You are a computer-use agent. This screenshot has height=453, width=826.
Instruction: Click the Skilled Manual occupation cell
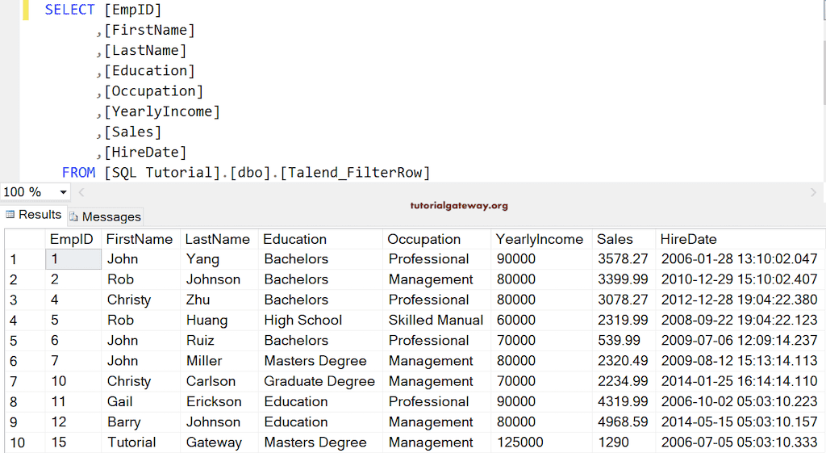(436, 320)
